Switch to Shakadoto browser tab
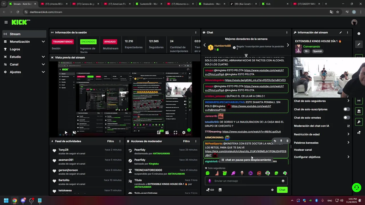 tap(212, 4)
